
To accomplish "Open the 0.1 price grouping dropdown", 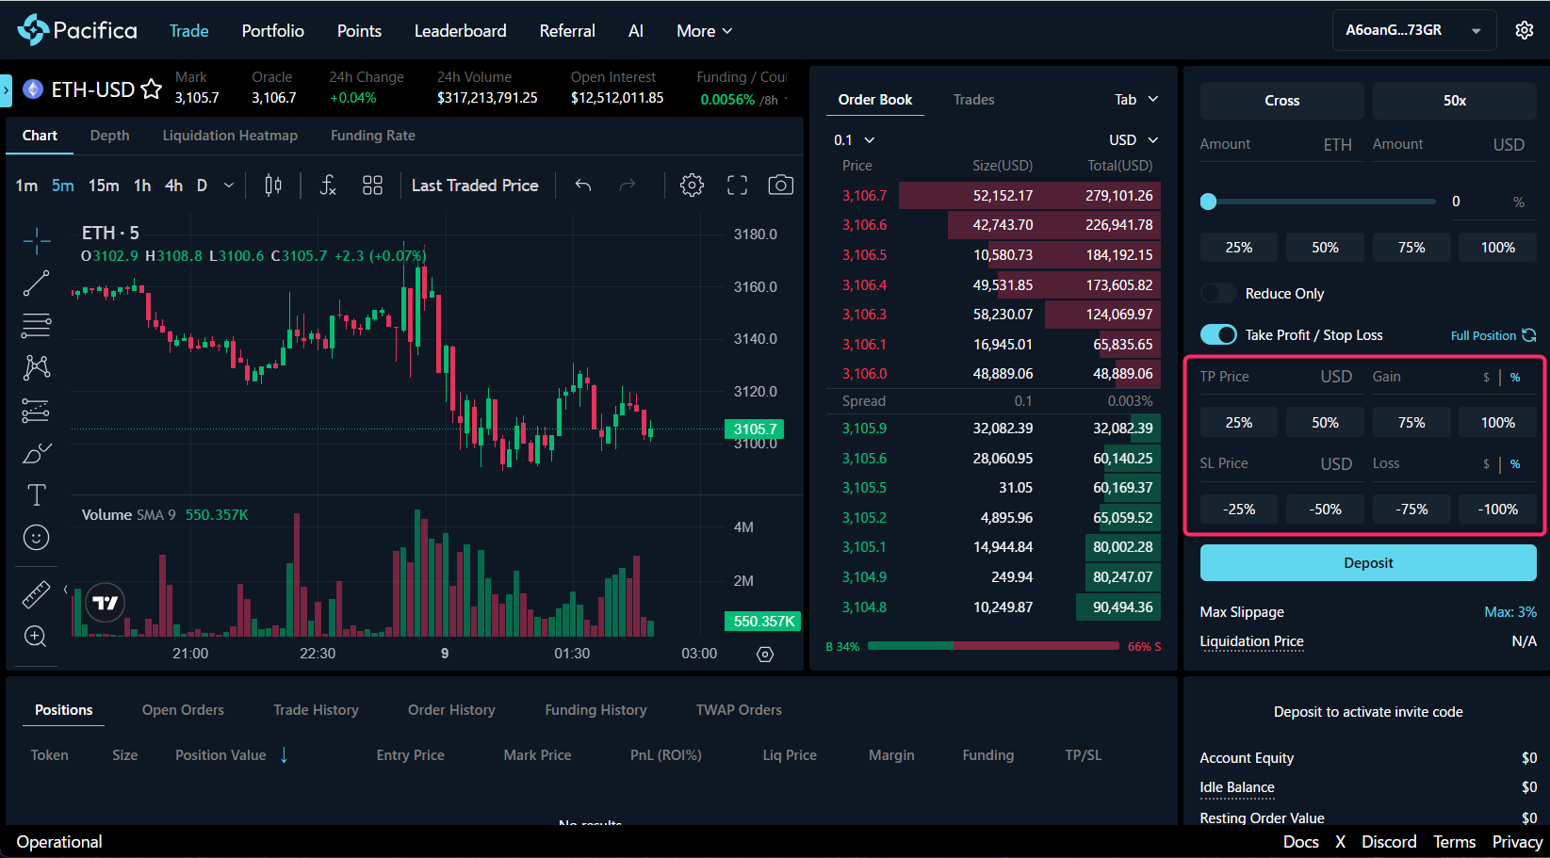I will [854, 140].
